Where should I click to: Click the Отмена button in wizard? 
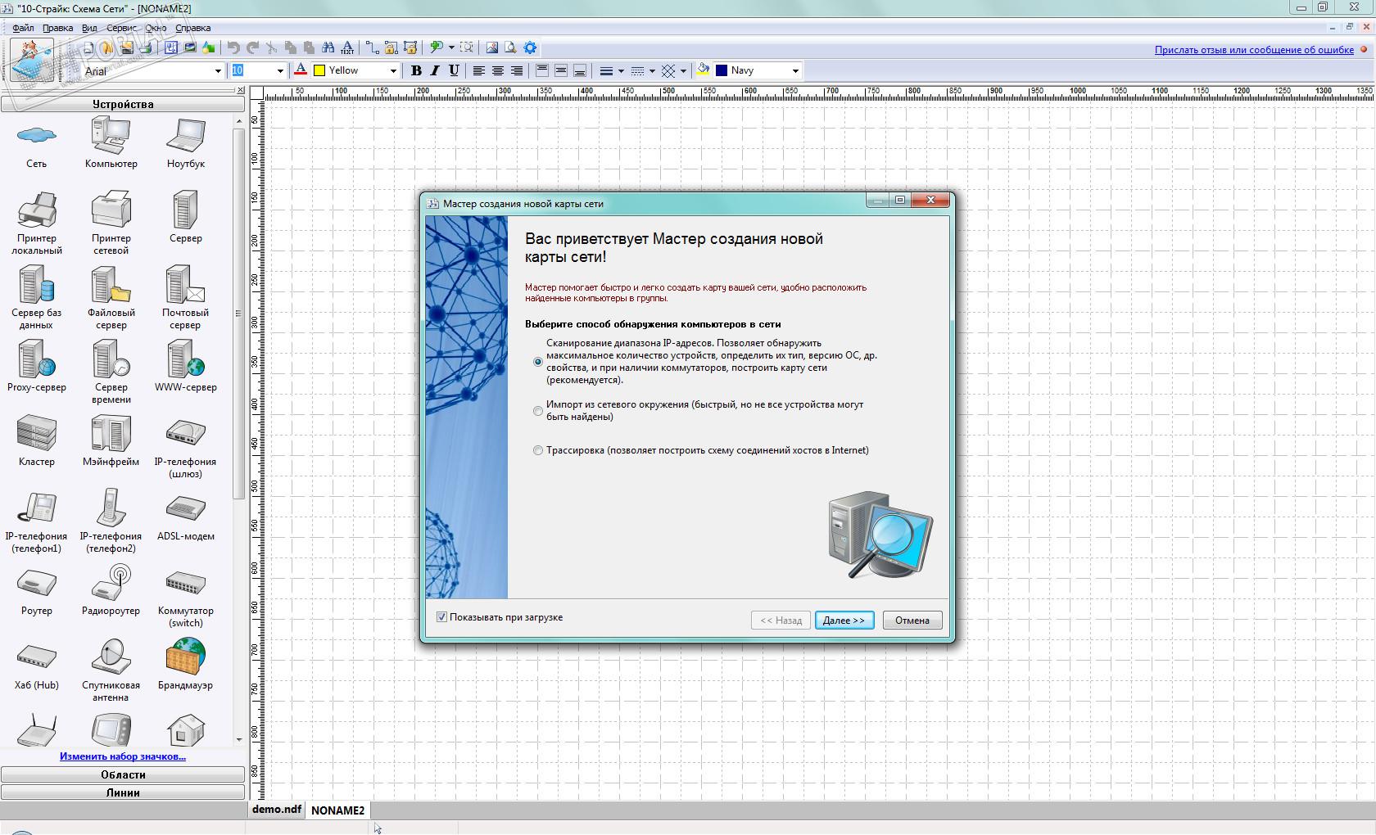[x=912, y=620]
